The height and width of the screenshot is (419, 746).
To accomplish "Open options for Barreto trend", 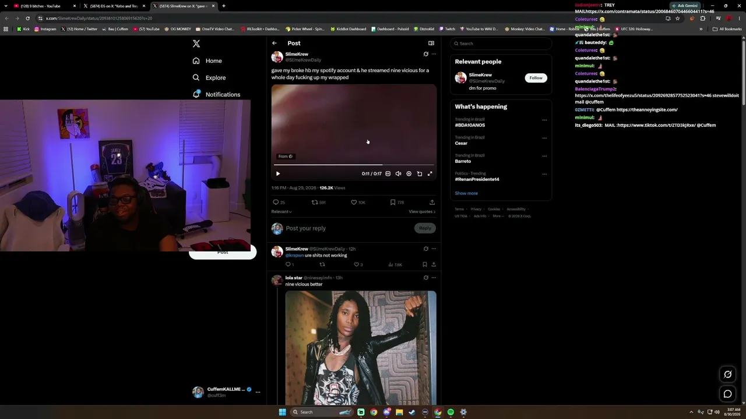I will pos(544,157).
